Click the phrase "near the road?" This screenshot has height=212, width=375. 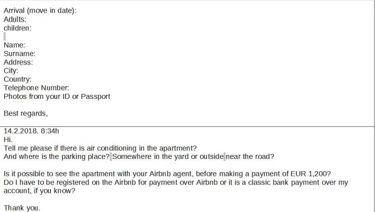coord(250,157)
